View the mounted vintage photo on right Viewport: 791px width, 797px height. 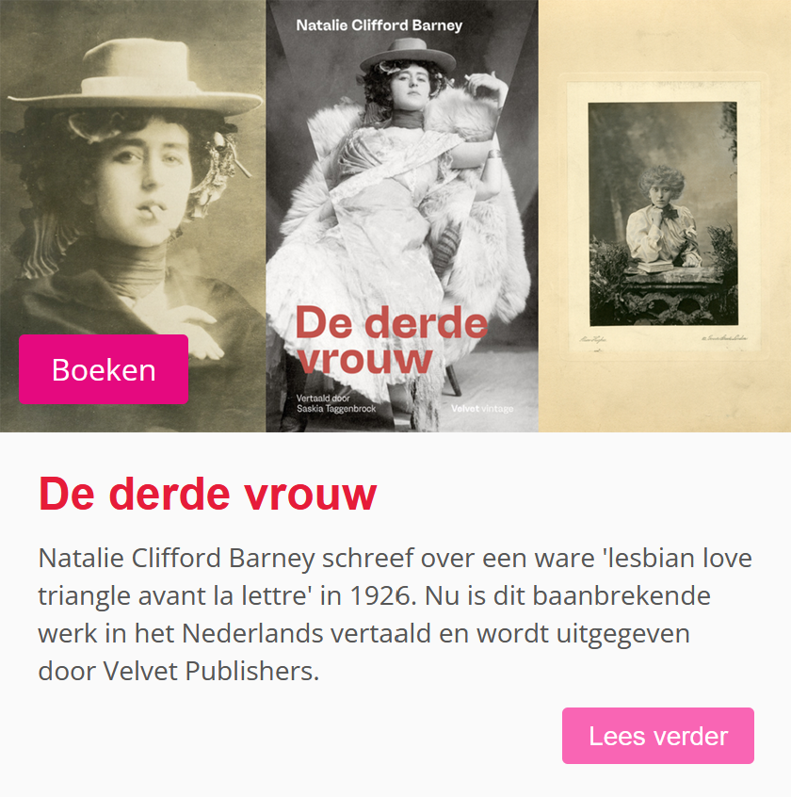pos(665,216)
